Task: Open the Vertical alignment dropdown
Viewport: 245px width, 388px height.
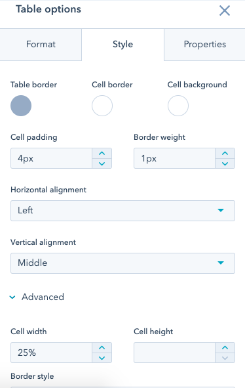Action: coord(122,263)
